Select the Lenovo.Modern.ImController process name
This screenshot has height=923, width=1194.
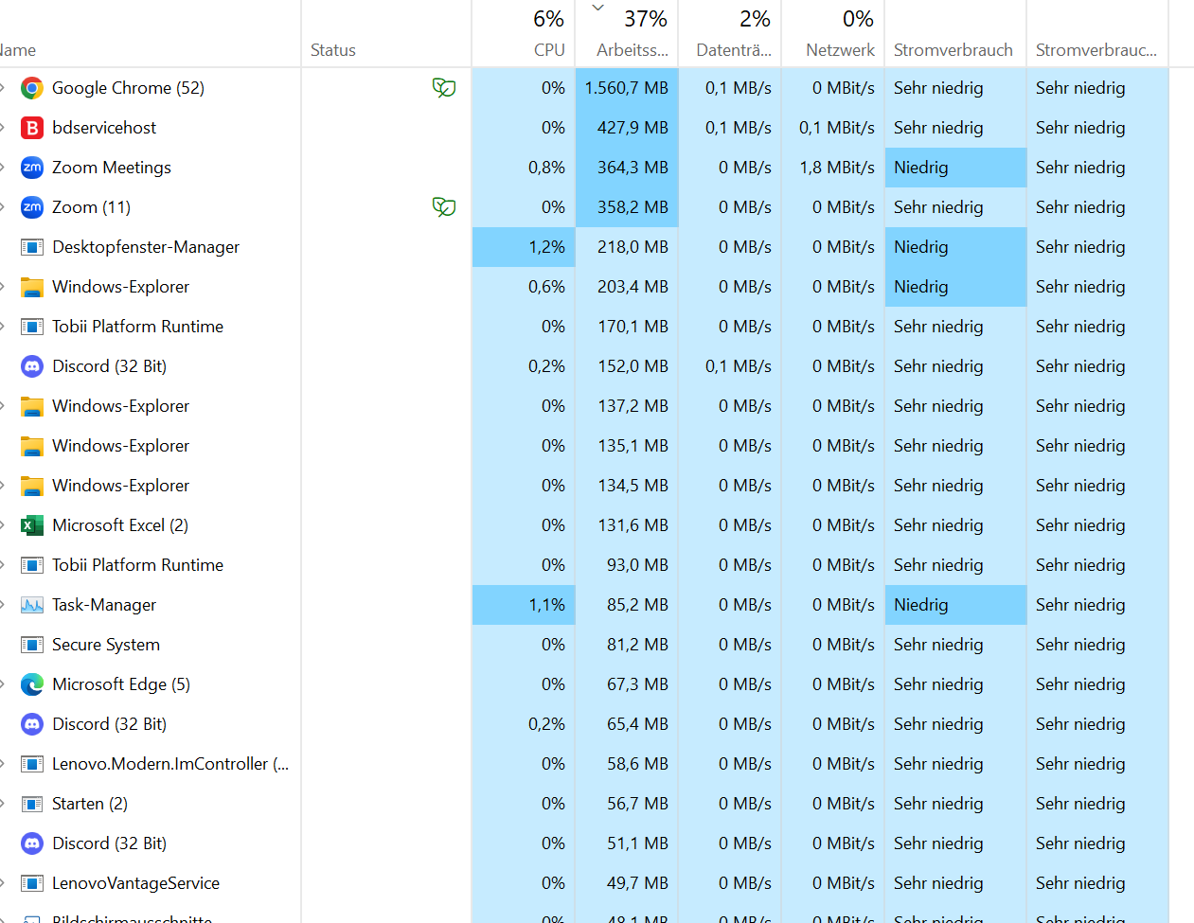(170, 764)
